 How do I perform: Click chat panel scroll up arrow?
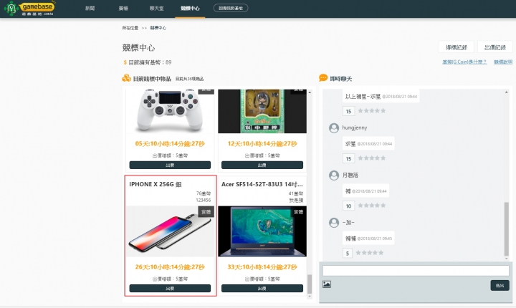point(507,92)
